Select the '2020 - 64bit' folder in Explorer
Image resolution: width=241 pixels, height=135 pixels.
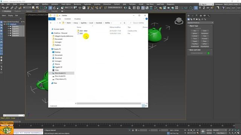[83, 31]
